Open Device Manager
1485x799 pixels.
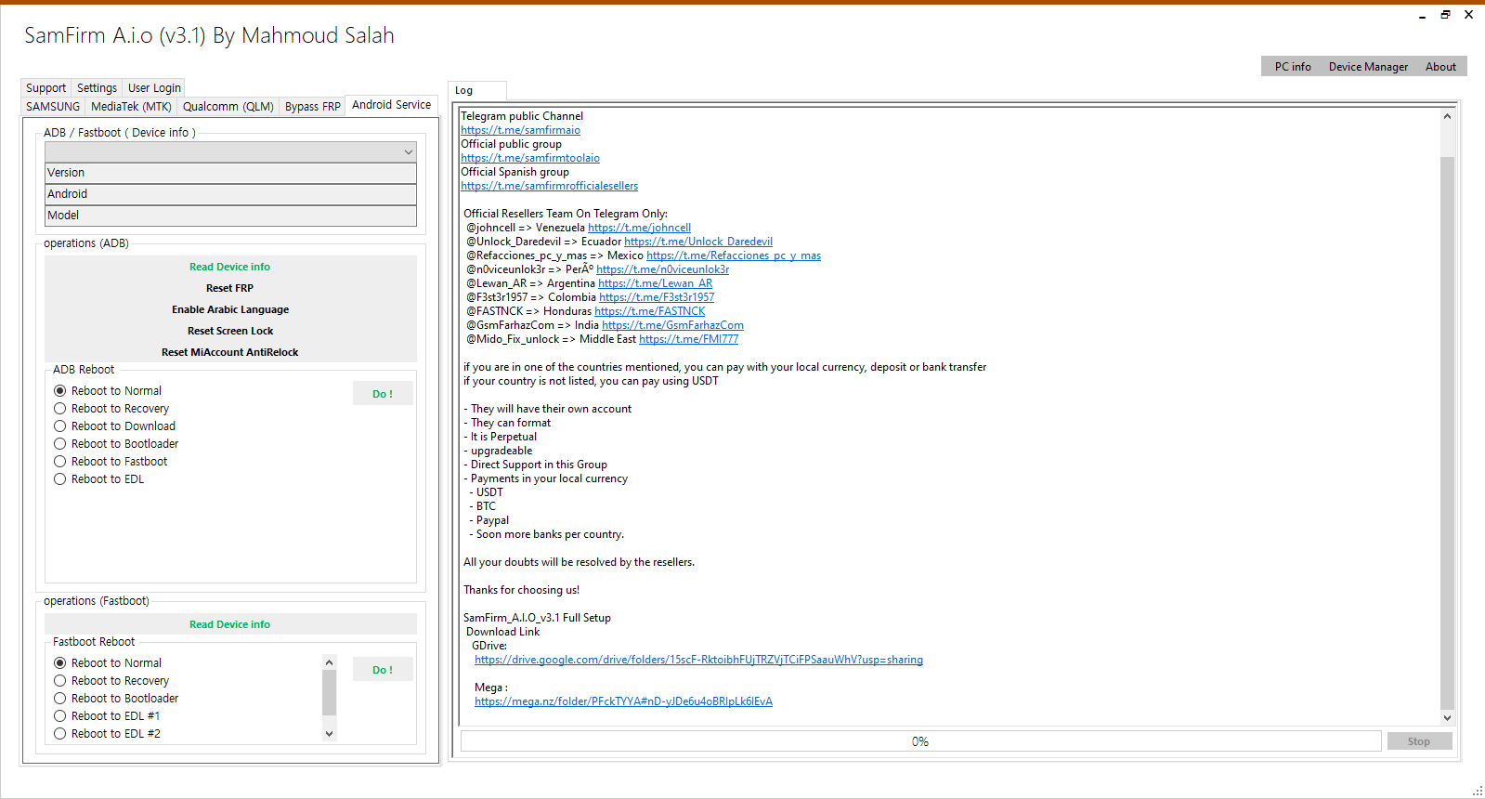1368,67
